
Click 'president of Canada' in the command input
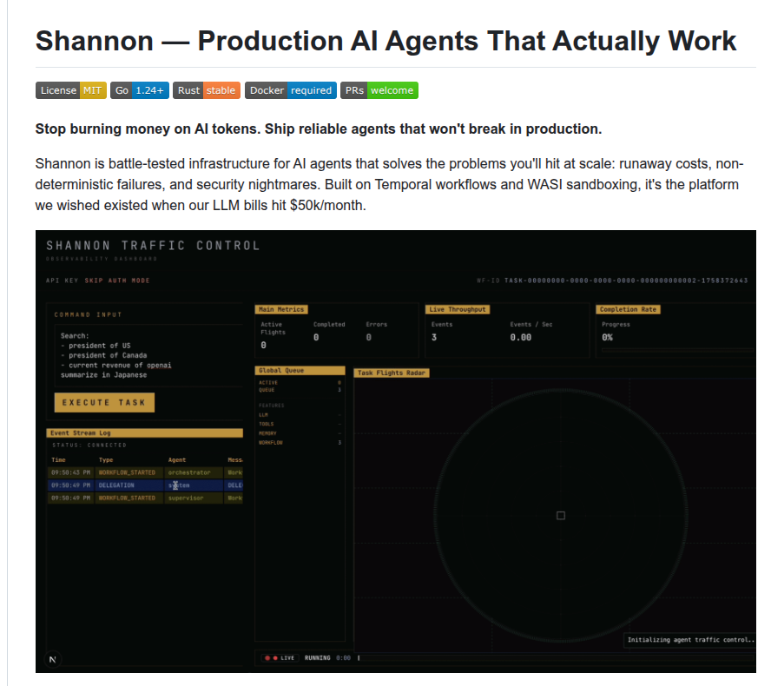pos(108,355)
